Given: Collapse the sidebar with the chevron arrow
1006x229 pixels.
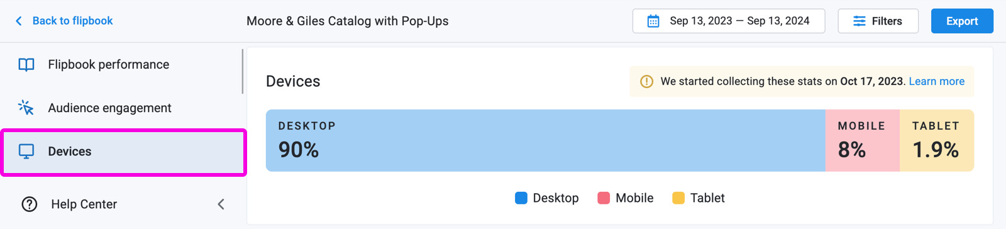Looking at the screenshot, I should point(221,204).
